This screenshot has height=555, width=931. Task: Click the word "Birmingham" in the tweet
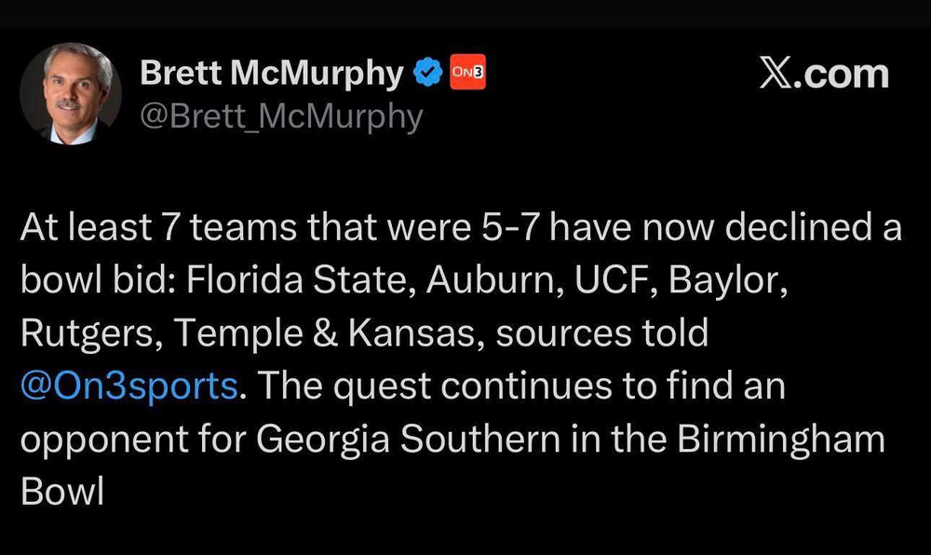point(776,439)
